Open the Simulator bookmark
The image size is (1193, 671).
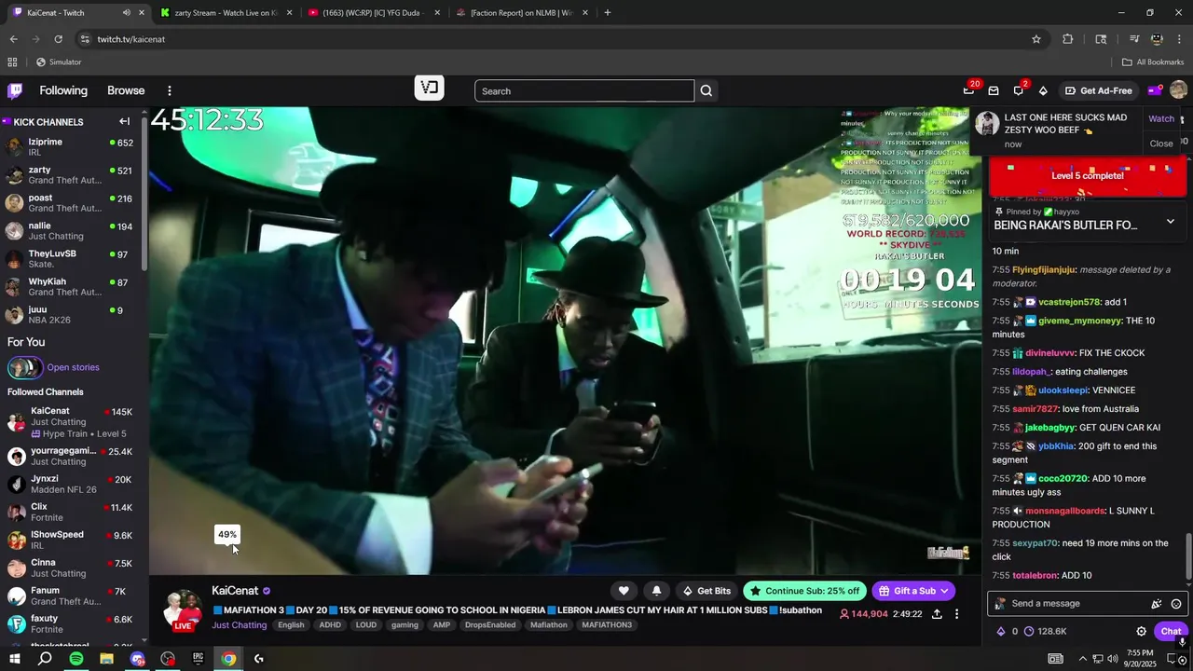[x=59, y=62]
